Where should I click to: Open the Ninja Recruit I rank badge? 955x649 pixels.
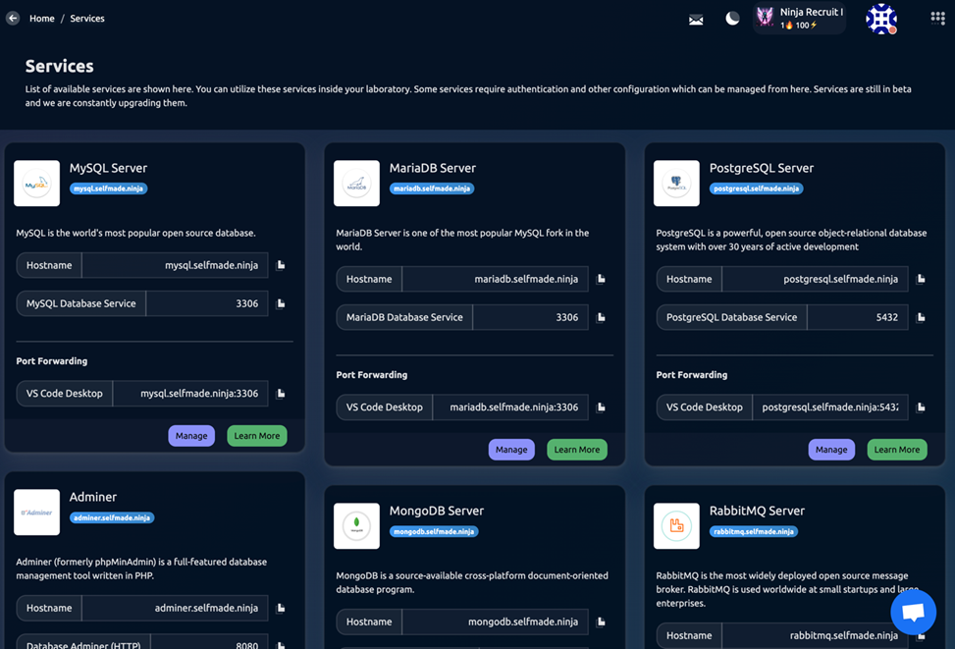point(799,19)
